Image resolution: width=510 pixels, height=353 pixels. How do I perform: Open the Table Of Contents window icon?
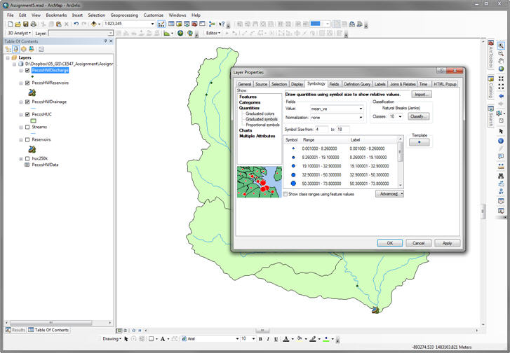click(171, 24)
